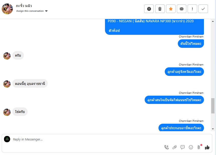Mark conversation as spam icon

point(149,9)
